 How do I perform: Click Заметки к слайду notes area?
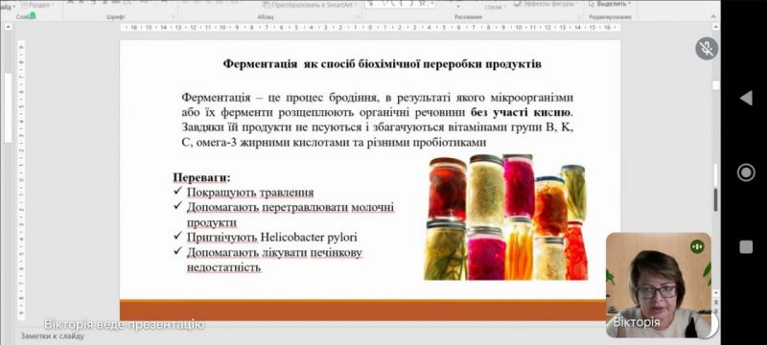[x=52, y=335]
